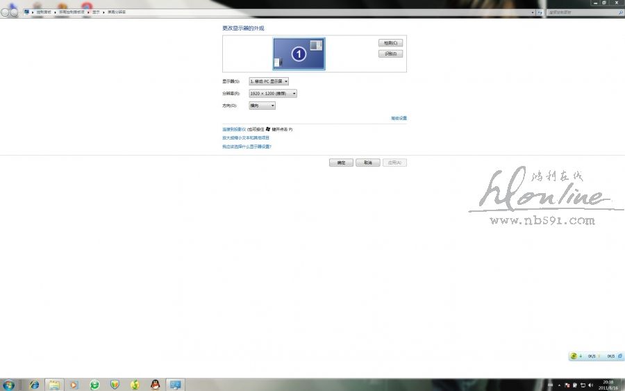Click the input language indicator in the tray
Viewport: 625px width, 391px height.
coord(551,385)
